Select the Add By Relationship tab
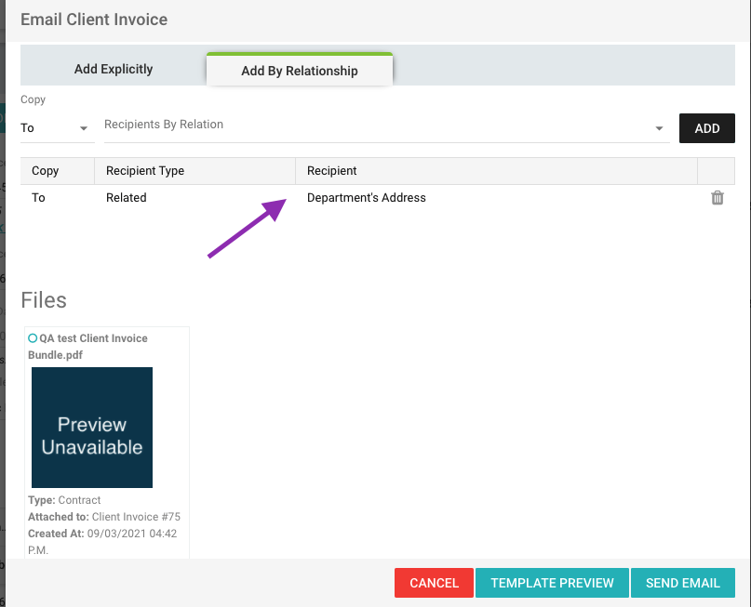This screenshot has height=607, width=751. [x=299, y=71]
